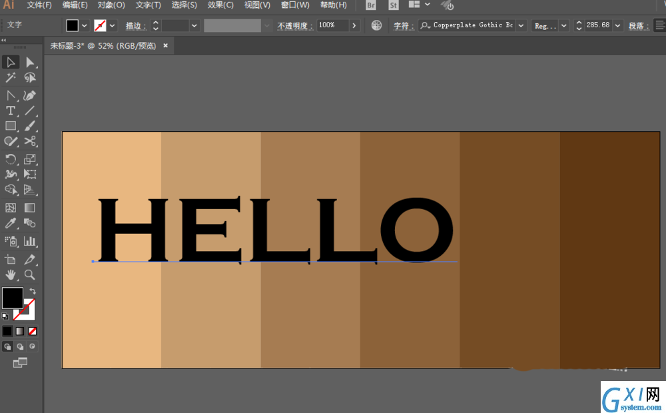
Task: Open the Copperplate Gothic font dropdown
Action: point(521,25)
